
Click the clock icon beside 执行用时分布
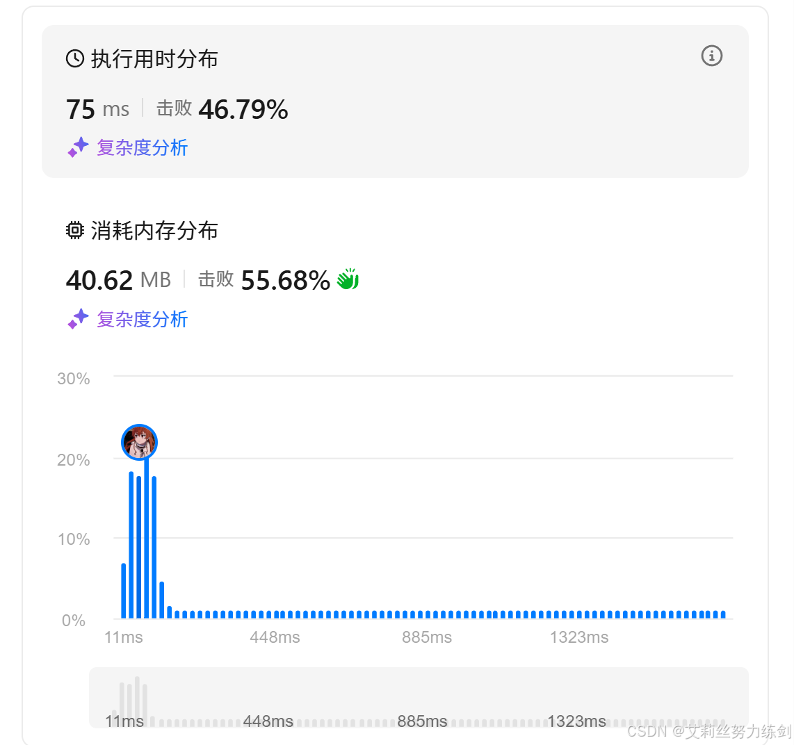pyautogui.click(x=75, y=58)
